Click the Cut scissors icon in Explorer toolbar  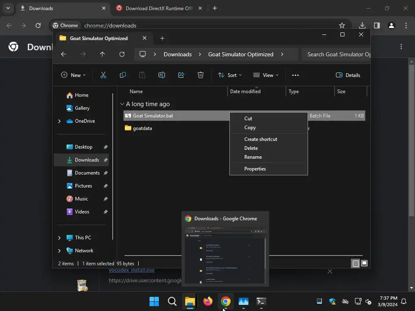[x=103, y=75]
